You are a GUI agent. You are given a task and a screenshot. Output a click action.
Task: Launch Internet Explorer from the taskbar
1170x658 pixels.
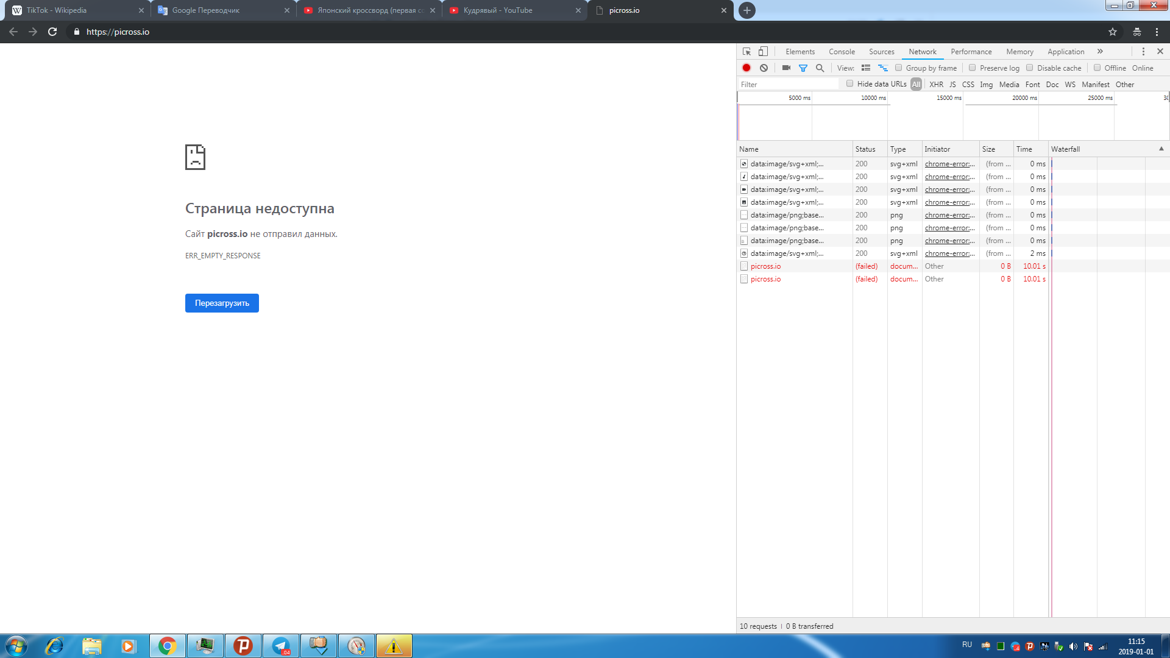[x=54, y=646]
